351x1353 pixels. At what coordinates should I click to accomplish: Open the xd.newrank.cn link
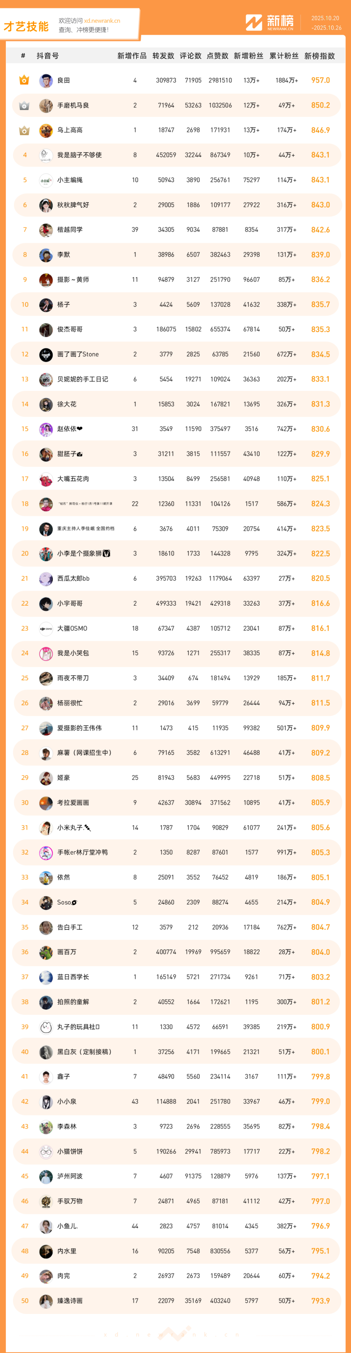[x=102, y=21]
